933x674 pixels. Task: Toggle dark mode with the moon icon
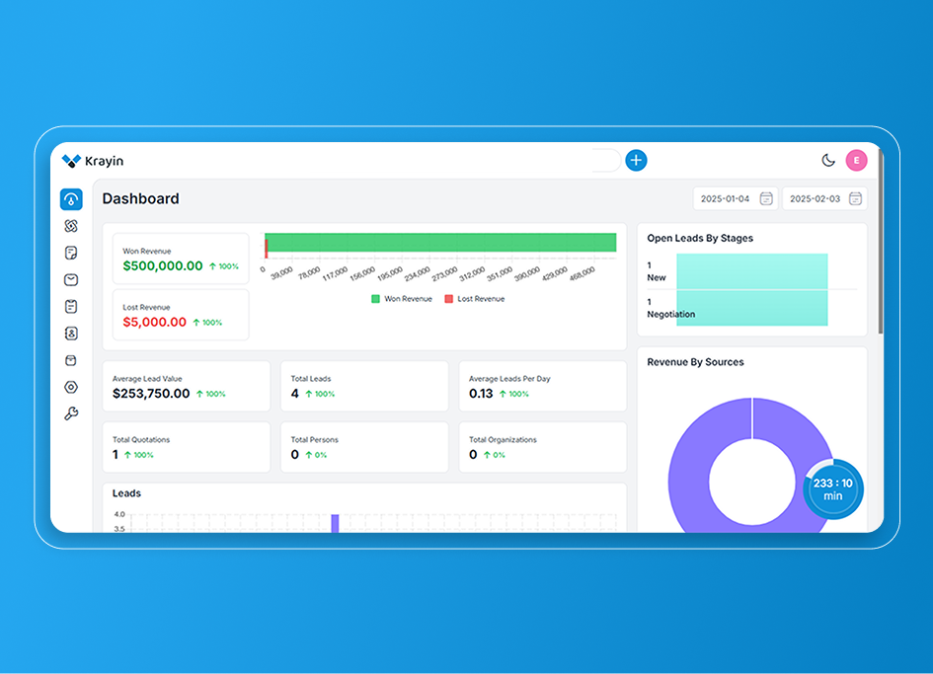pyautogui.click(x=829, y=159)
